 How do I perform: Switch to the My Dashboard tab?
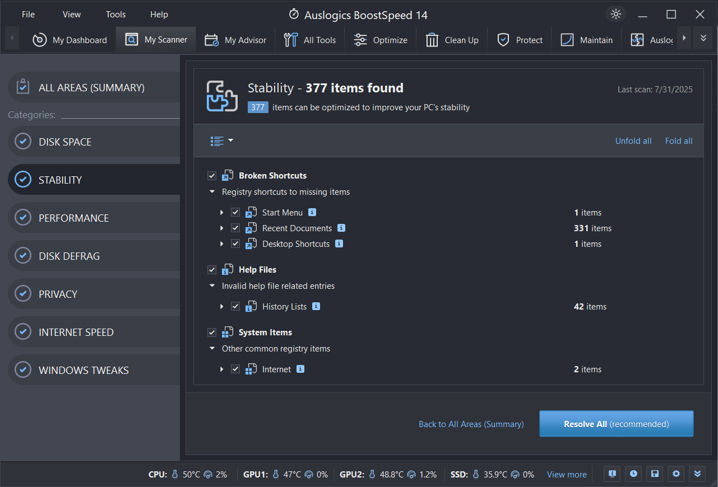pos(70,39)
